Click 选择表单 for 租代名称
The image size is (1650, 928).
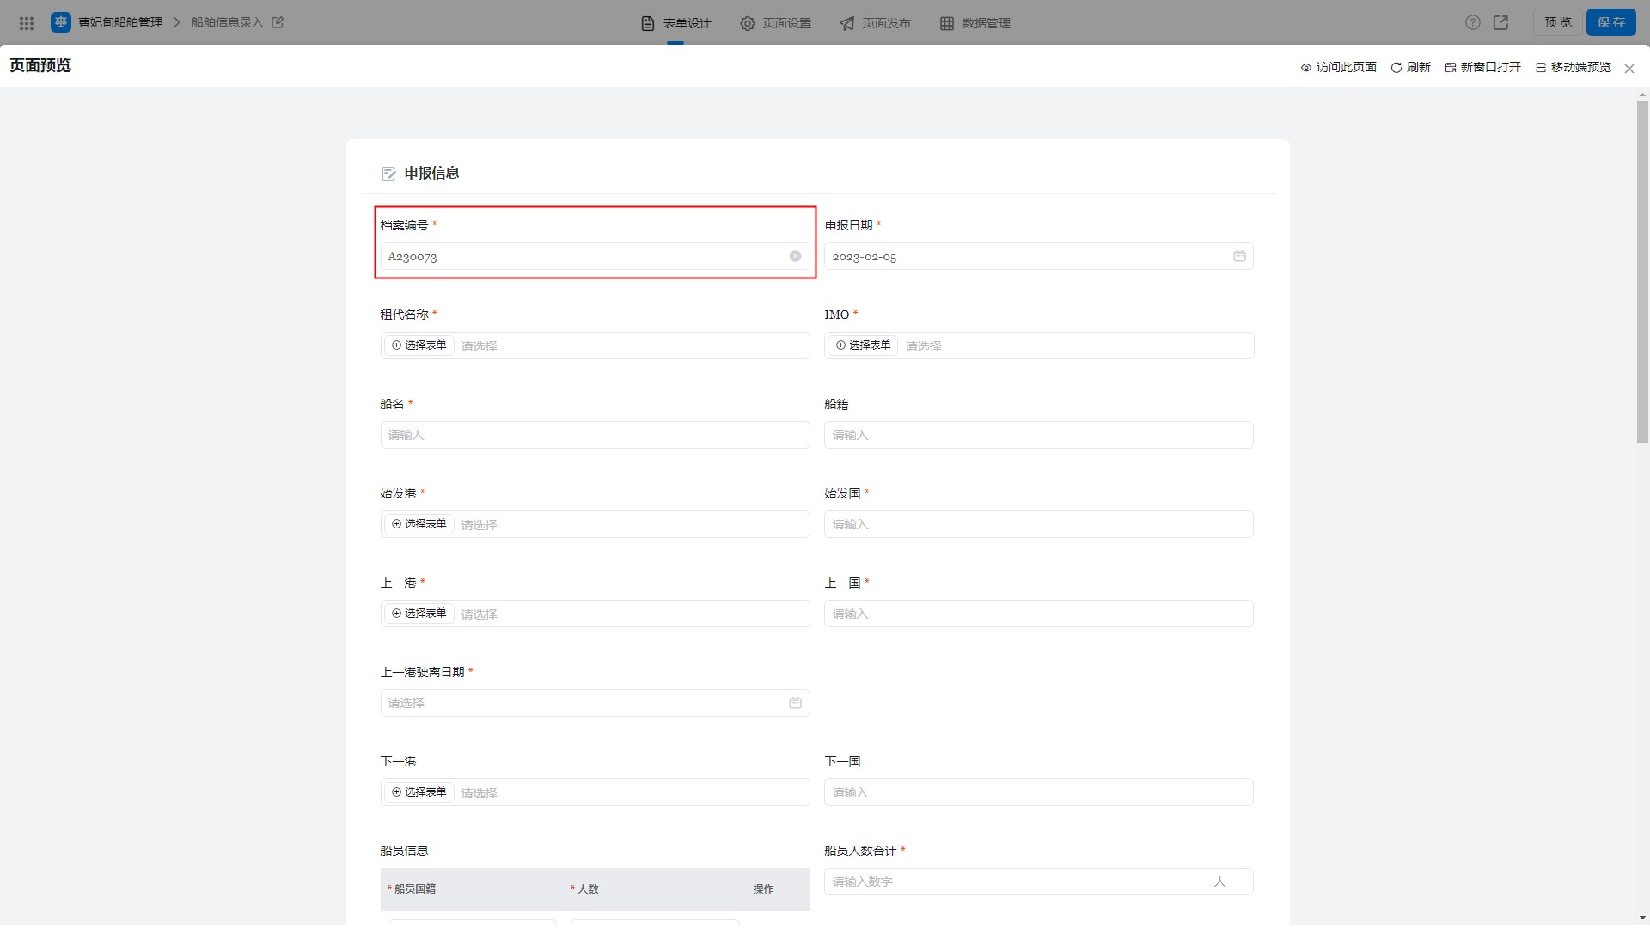click(419, 345)
